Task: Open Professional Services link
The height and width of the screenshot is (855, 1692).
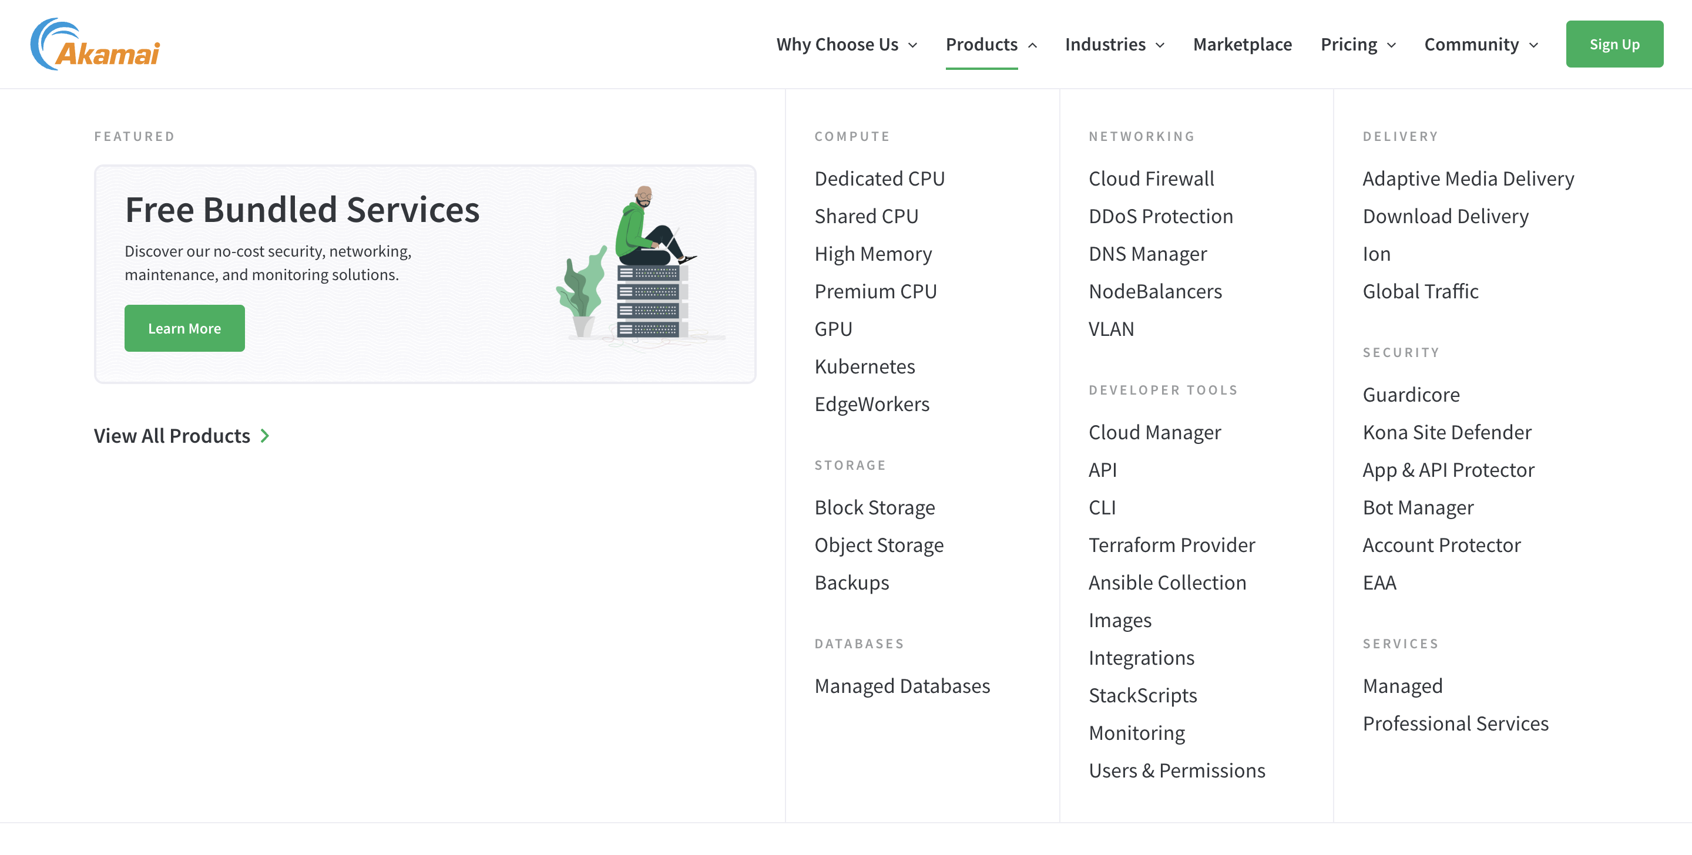Action: (1456, 723)
